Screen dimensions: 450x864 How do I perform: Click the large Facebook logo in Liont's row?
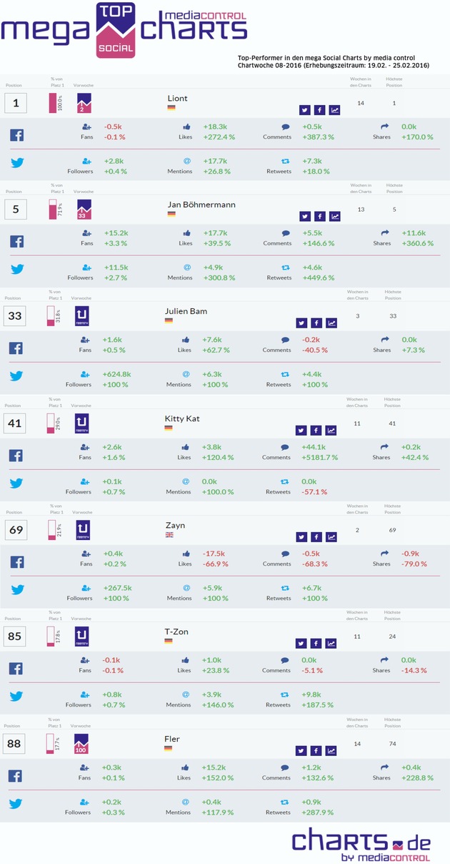click(x=16, y=135)
